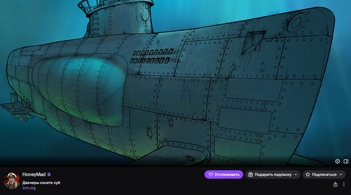The height and width of the screenshot is (195, 351).
Task: Click the Отслеживать follow button
Action: [x=224, y=175]
